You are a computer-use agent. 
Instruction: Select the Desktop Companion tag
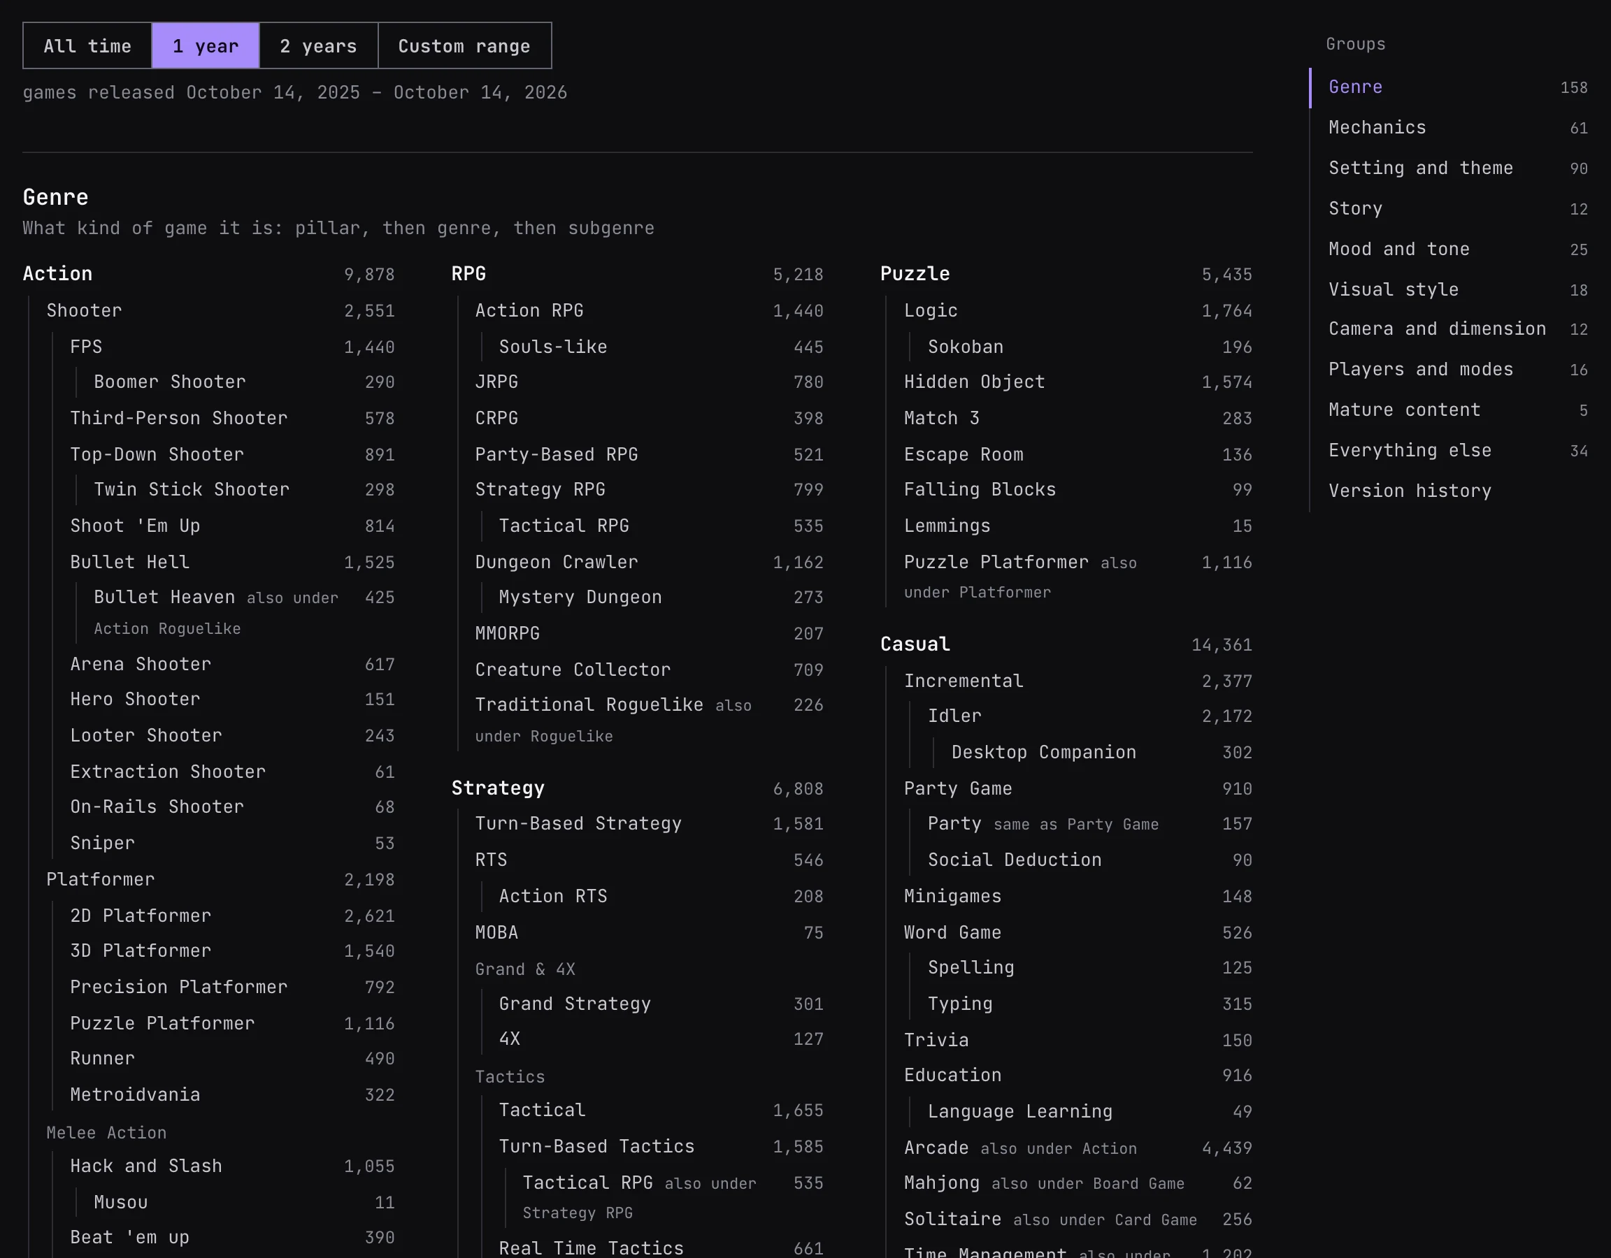(1044, 753)
